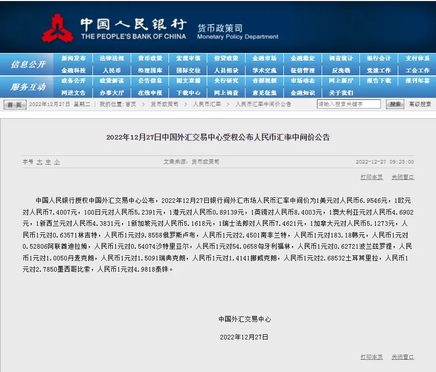Click the top 打印本页 print link
Viewport: 436px width, 372px height.
(x=371, y=177)
